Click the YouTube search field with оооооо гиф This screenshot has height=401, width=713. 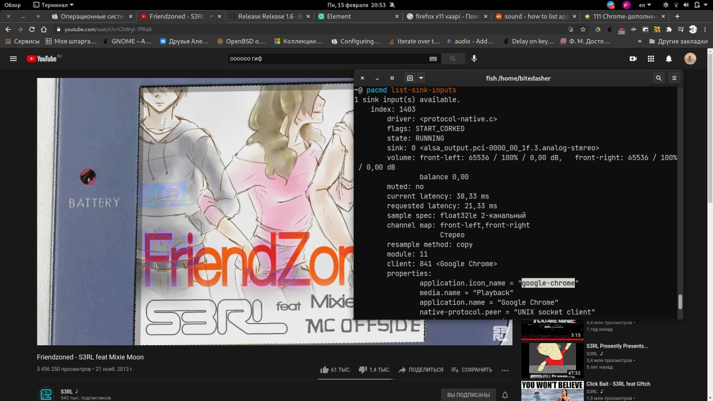click(x=329, y=58)
